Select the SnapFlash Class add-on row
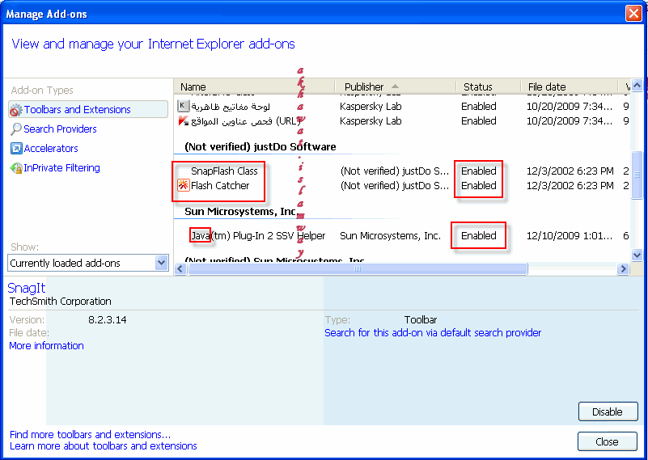The width and height of the screenshot is (648, 460). [x=403, y=171]
